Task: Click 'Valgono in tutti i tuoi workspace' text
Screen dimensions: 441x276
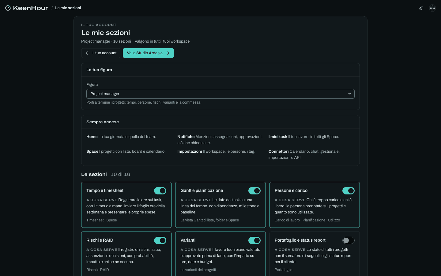Action: tap(162, 41)
